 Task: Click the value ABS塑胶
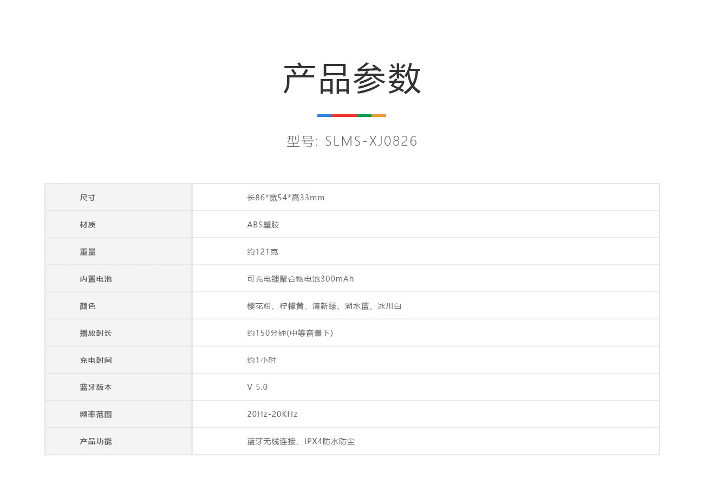click(263, 225)
